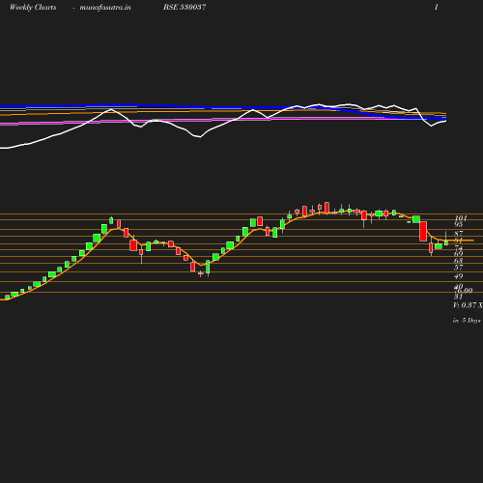This screenshot has width=483, height=483.
Task: Click the 'in 5 Days' label
Action: 467,321
